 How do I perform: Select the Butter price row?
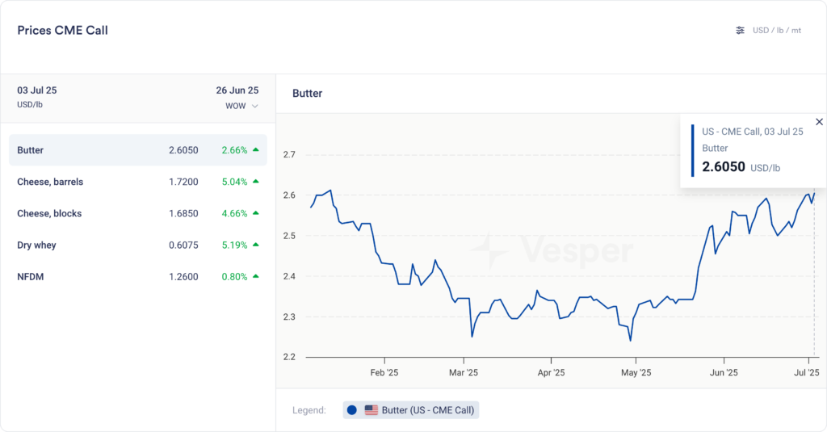[x=137, y=150]
